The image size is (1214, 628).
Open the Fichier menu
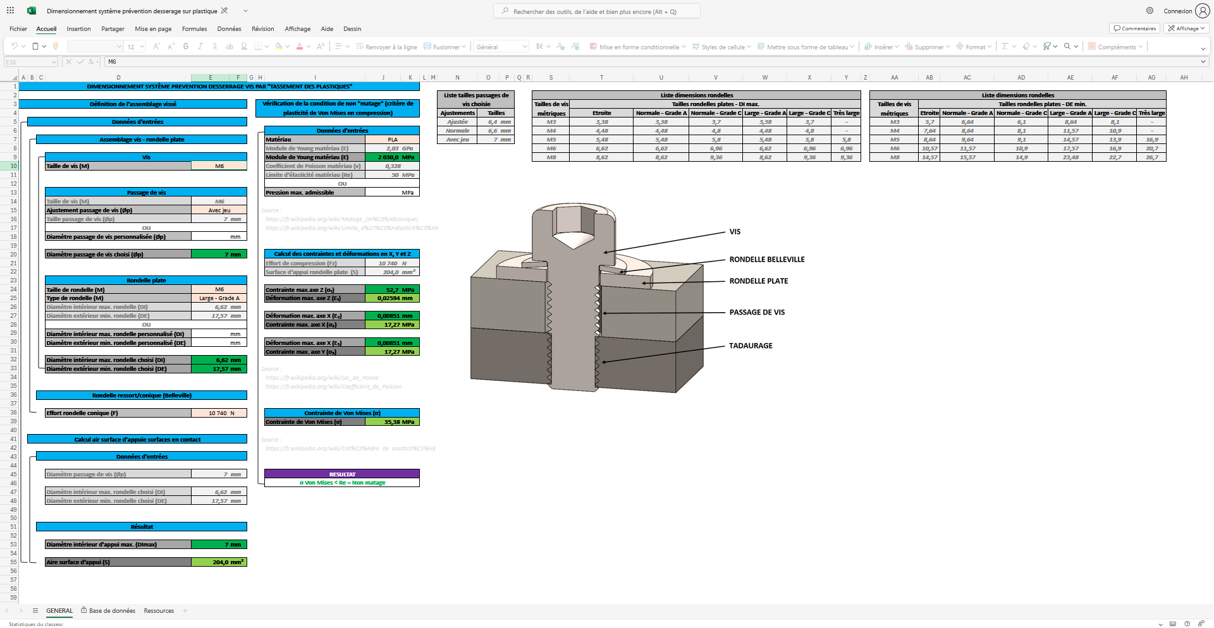click(x=18, y=28)
